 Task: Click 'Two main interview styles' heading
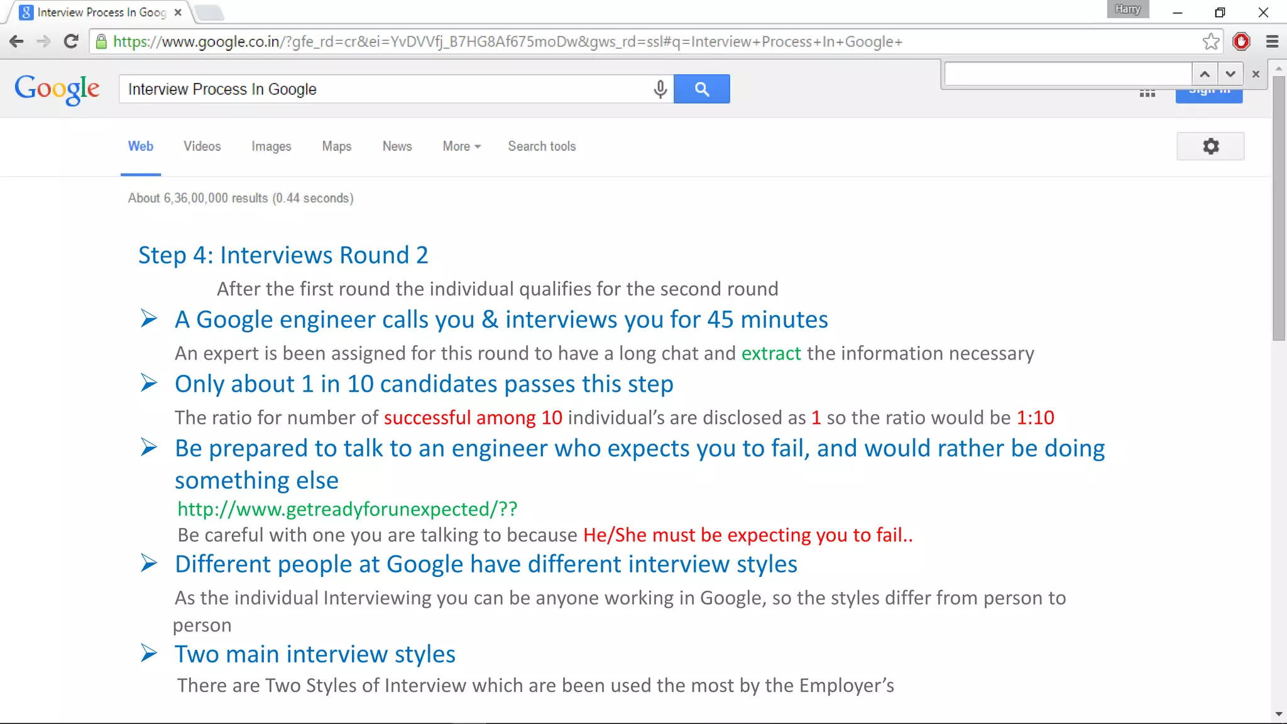(x=315, y=654)
